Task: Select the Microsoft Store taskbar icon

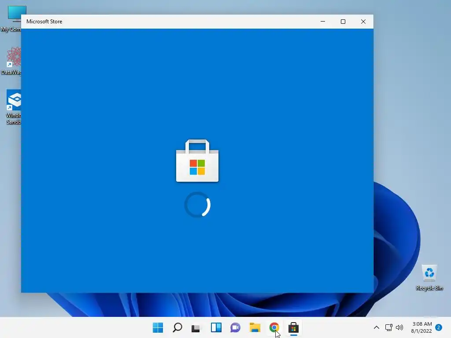Action: (293, 327)
